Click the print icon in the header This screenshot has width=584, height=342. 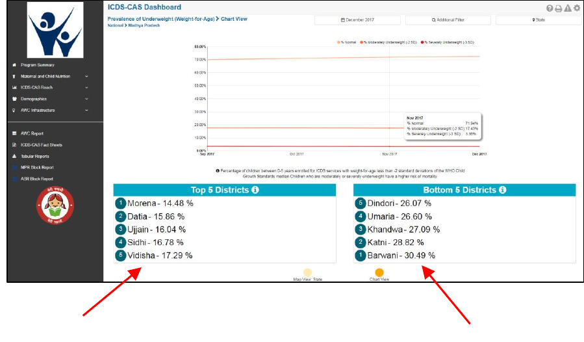[x=558, y=8]
